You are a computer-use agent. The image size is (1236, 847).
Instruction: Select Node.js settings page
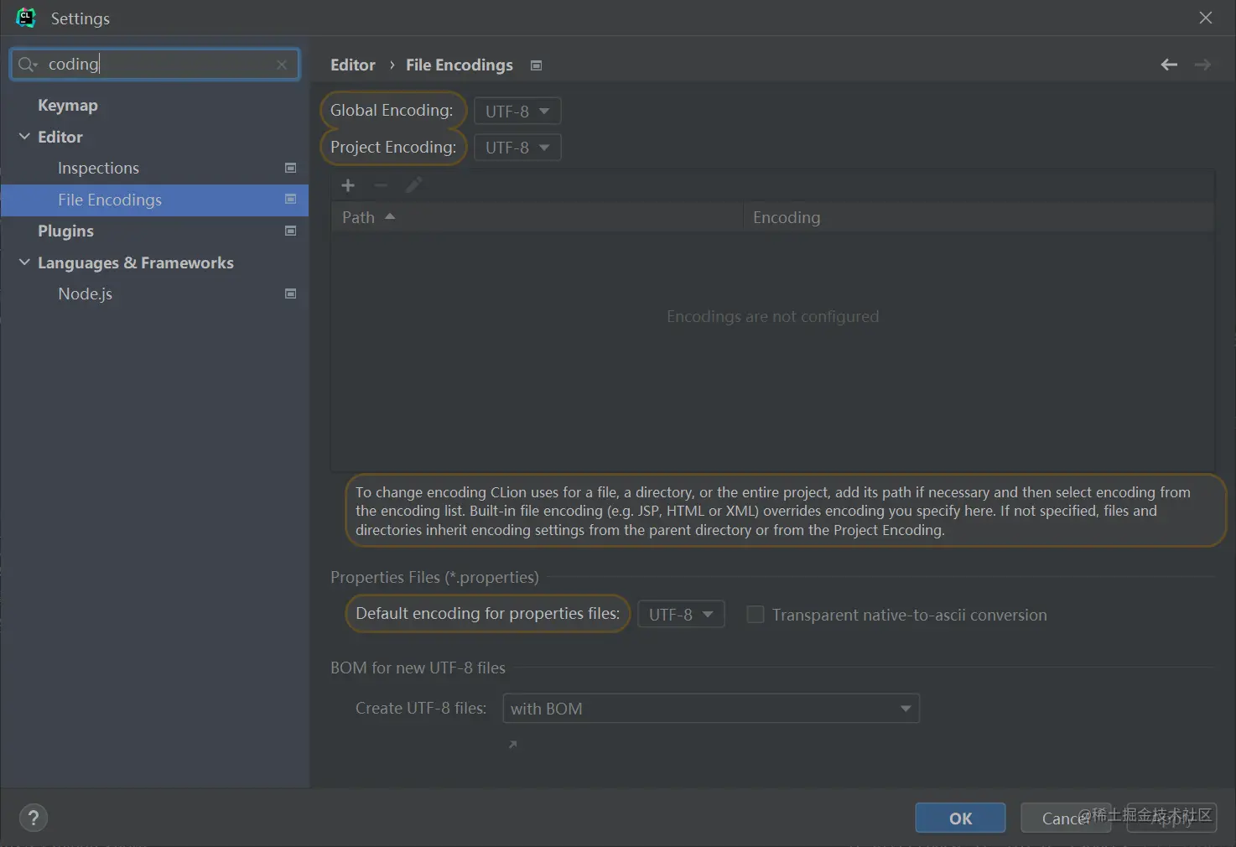pos(85,294)
